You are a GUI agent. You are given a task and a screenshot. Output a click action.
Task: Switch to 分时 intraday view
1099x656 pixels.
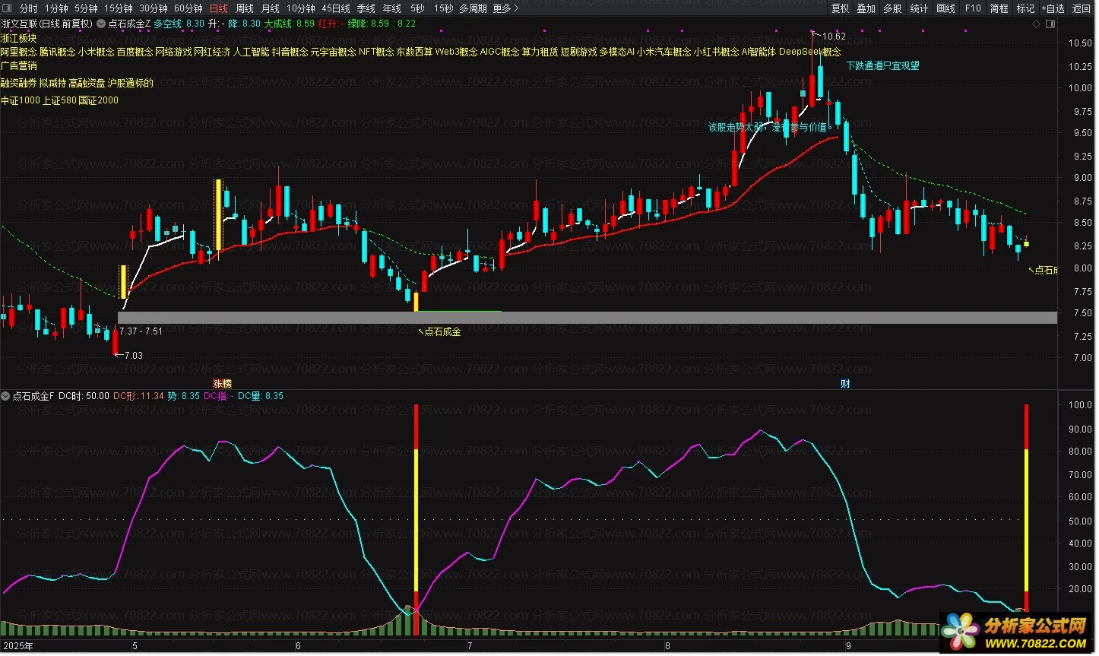click(28, 8)
